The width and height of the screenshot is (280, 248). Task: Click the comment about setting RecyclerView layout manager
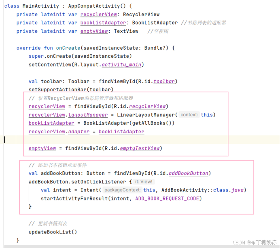click(81, 98)
